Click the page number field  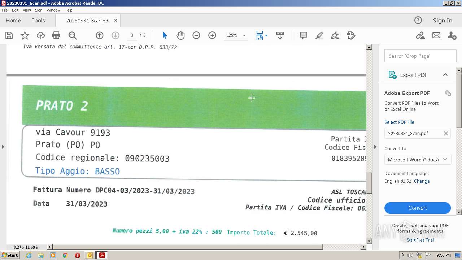pyautogui.click(x=132, y=35)
